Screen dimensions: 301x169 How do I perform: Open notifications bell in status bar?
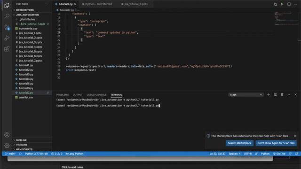pos(297,154)
